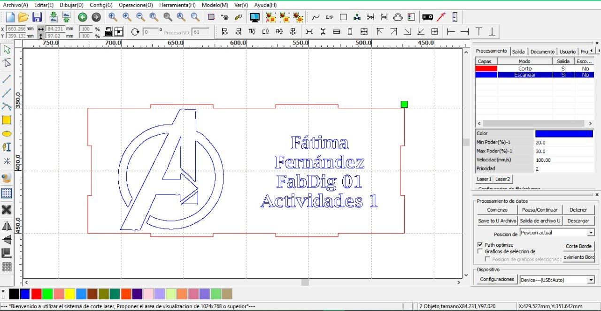Switch to the Laser2 tab
Viewport: 601px width, 311px height.
click(x=502, y=179)
